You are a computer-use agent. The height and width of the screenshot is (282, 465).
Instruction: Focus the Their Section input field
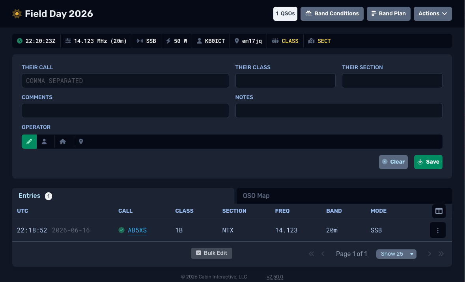[x=392, y=81]
